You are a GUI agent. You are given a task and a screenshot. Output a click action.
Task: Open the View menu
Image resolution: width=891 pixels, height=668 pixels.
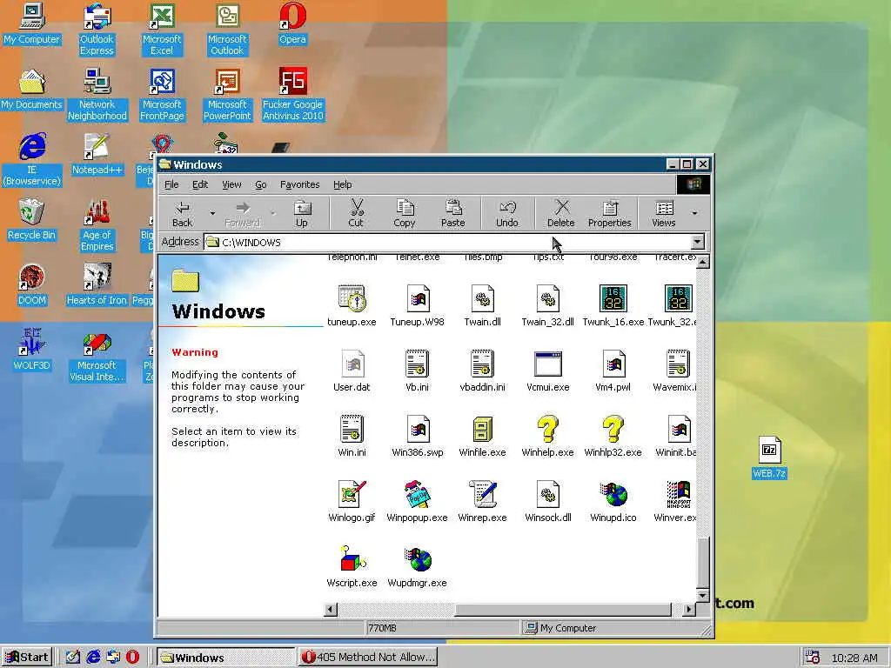[231, 184]
